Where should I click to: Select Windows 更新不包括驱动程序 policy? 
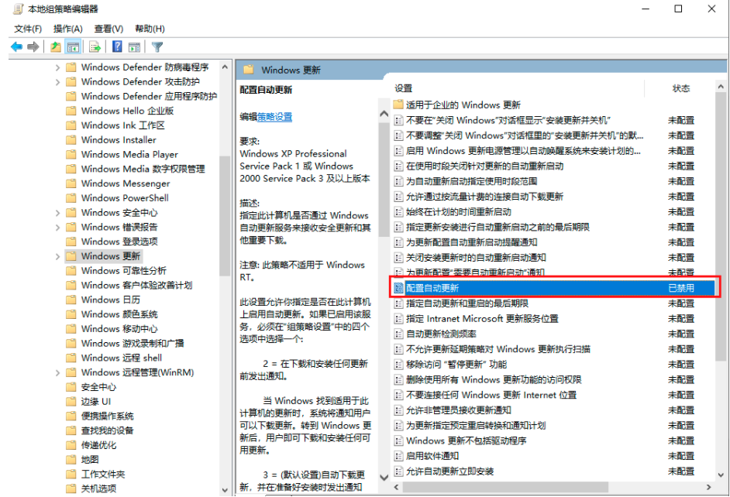tap(466, 440)
